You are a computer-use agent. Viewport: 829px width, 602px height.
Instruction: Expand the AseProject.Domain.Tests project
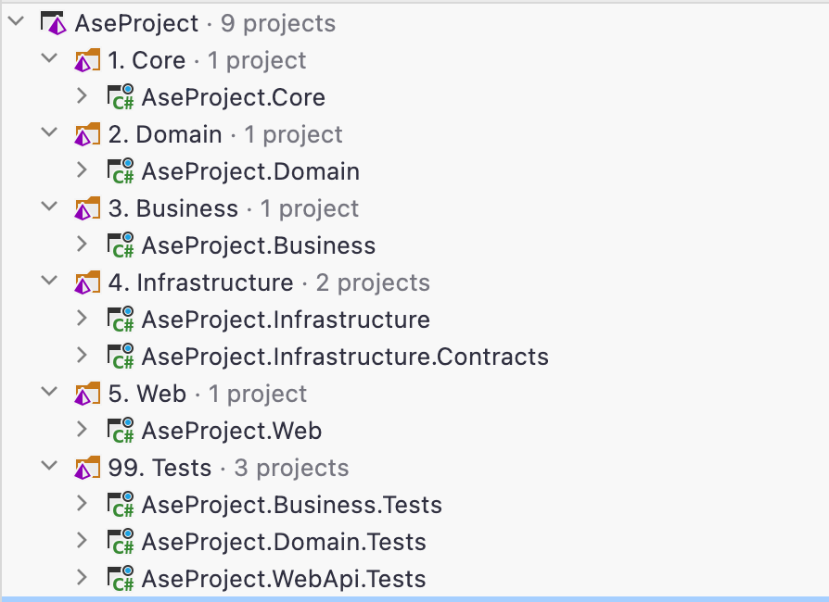82,541
